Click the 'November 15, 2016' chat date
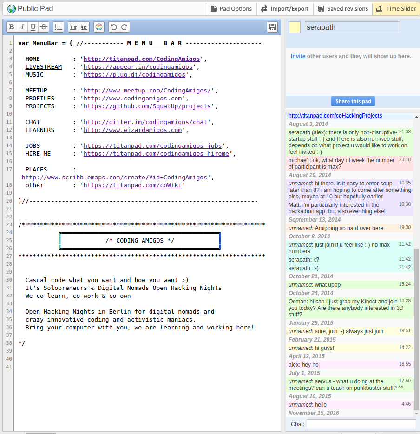The image size is (420, 434). (x=314, y=413)
